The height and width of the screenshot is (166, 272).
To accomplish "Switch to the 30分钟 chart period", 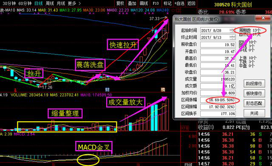I will click(9, 3).
